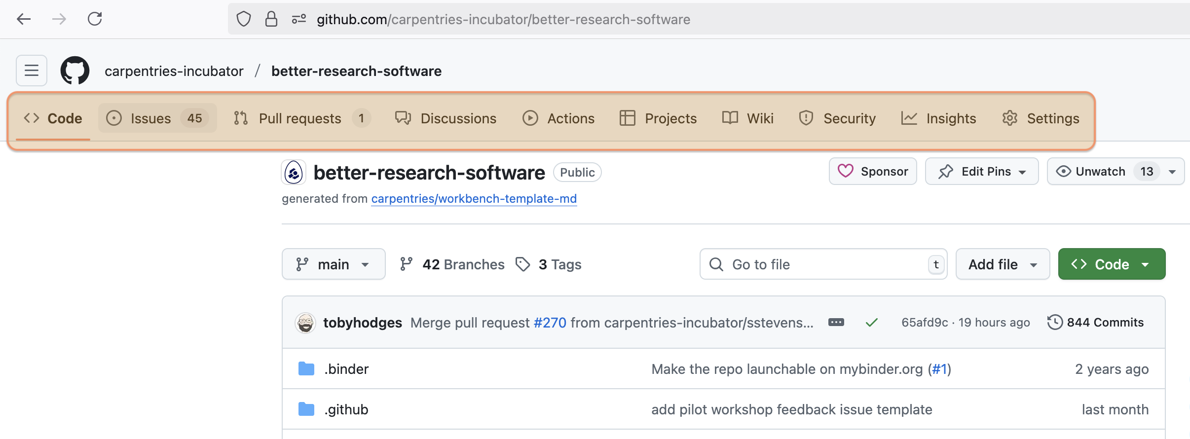Toggle Unwatch for this repository
Screen dimensions: 1190x439
(x=1100, y=172)
